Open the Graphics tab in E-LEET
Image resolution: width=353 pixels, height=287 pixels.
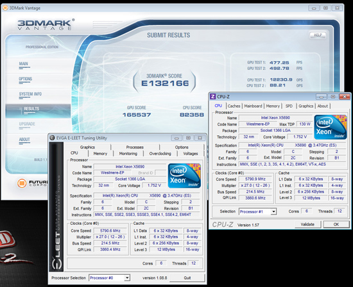click(87, 147)
